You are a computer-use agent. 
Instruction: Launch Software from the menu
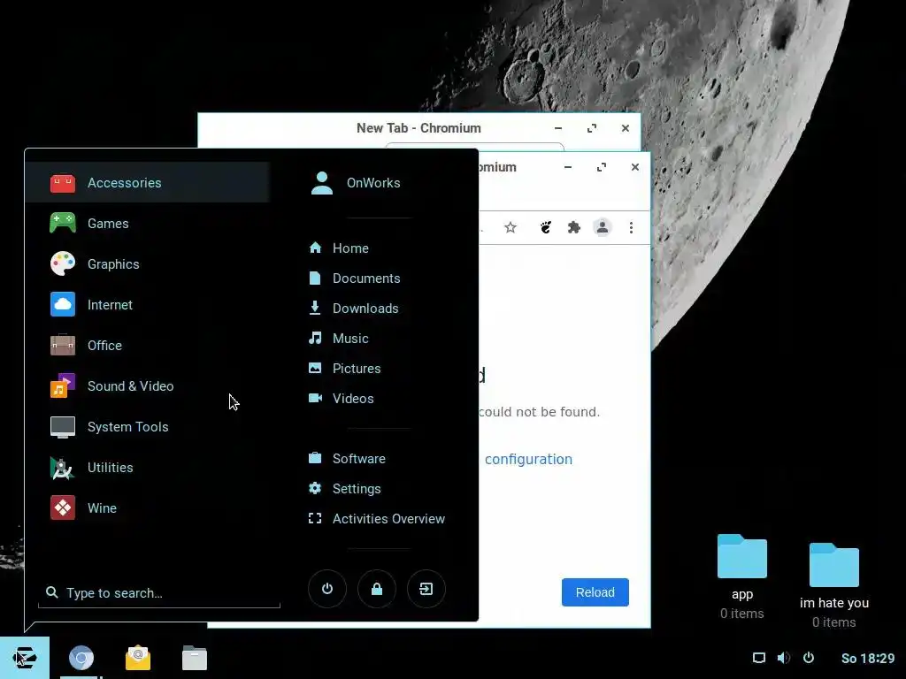point(347,459)
